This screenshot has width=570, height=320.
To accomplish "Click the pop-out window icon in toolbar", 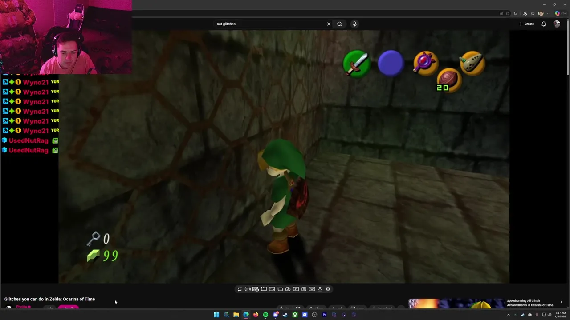I will [280, 289].
